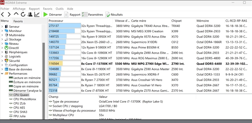
Task: Open Résultats from the toolbar
Action: [114, 14]
